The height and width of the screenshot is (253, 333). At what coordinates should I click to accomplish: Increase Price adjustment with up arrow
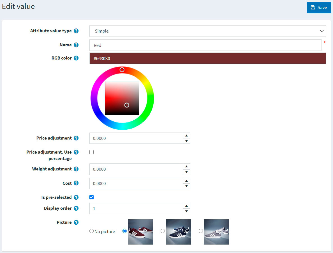click(186, 136)
